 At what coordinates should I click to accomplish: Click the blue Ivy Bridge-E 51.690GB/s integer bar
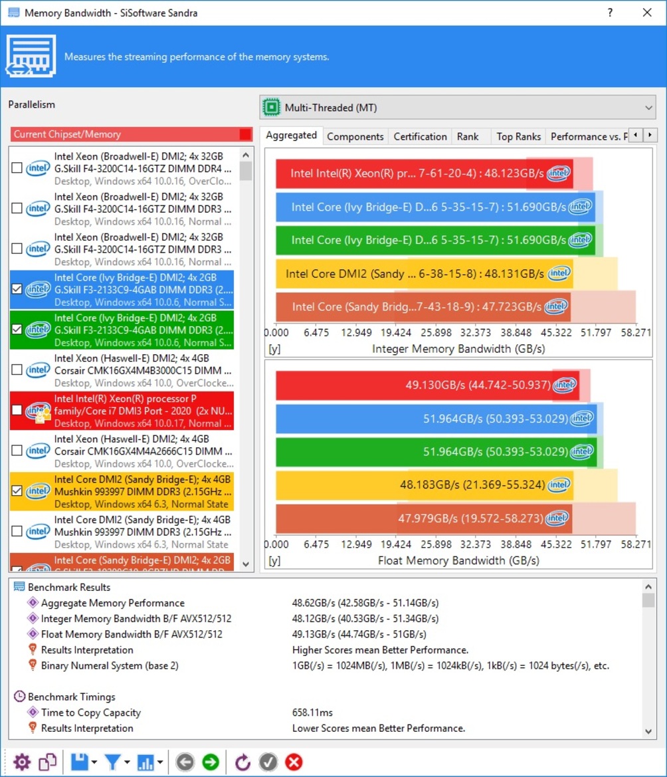pos(435,207)
